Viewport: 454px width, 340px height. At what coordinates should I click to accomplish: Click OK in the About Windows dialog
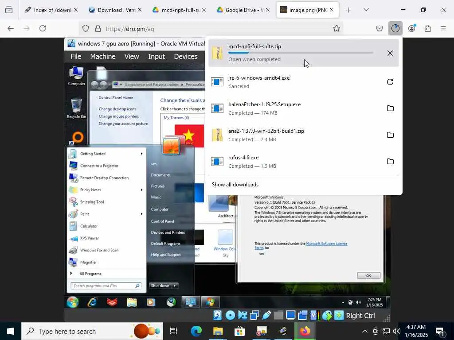click(368, 275)
